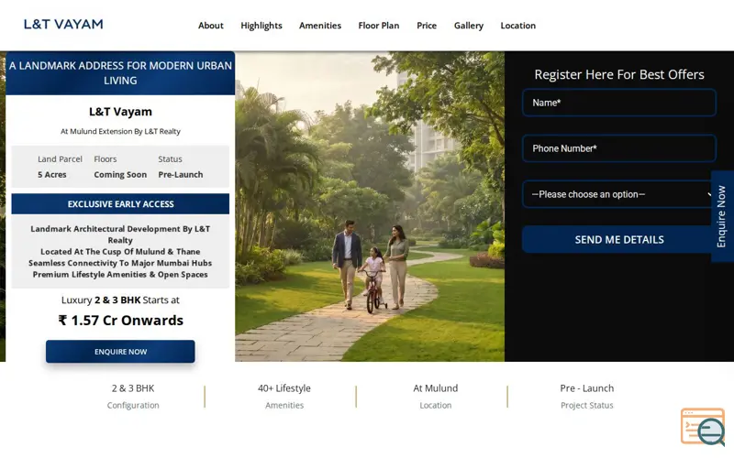Viewport: 734px width, 458px height.
Task: Click 'Located At The Cusp Of Mulund & Thane'
Action: [120, 252]
